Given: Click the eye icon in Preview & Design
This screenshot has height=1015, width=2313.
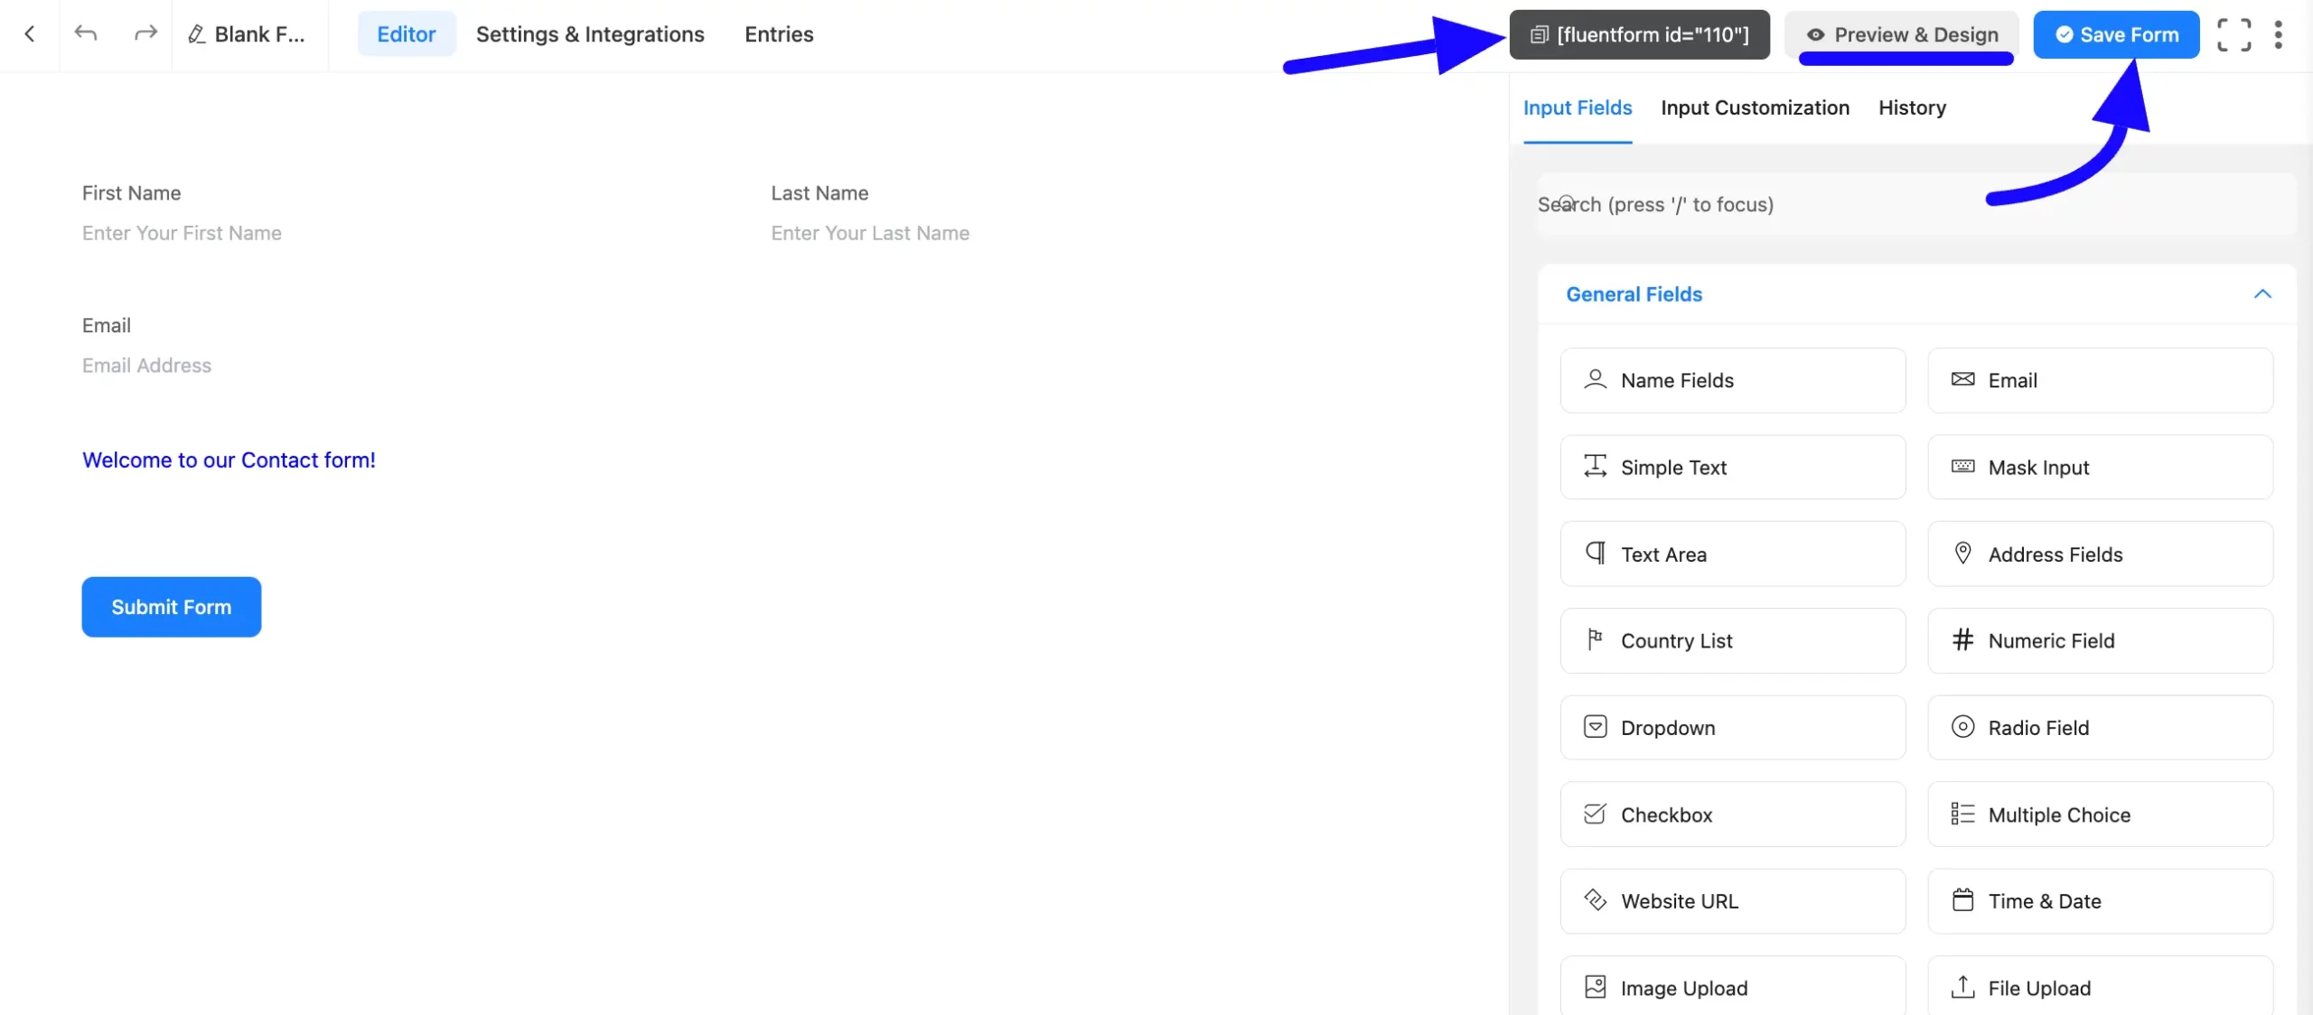Looking at the screenshot, I should tap(1815, 35).
